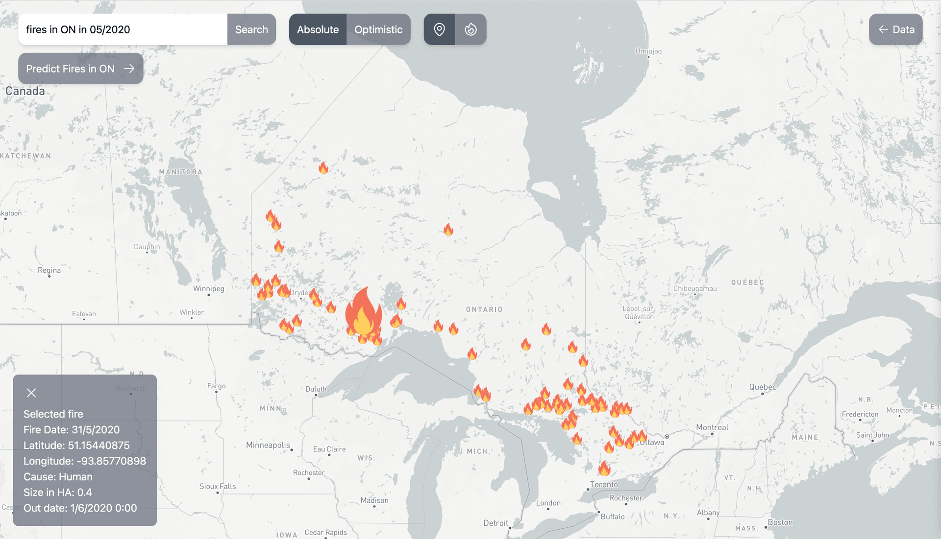Click the Montreal city label
The height and width of the screenshot is (539, 941).
pyautogui.click(x=712, y=427)
